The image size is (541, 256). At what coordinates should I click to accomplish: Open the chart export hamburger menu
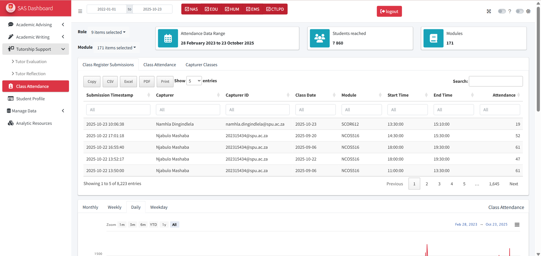pos(517,224)
